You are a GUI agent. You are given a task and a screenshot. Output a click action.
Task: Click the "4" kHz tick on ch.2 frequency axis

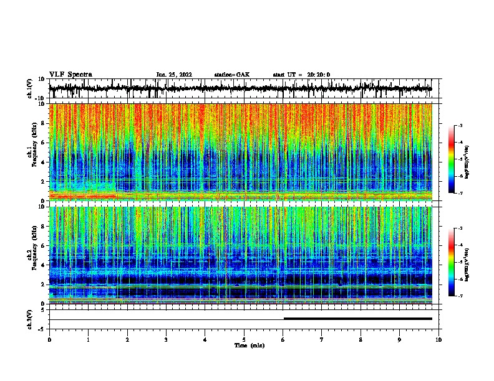coord(43,265)
